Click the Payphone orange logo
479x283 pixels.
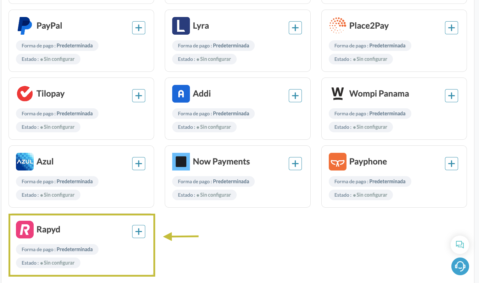point(338,162)
